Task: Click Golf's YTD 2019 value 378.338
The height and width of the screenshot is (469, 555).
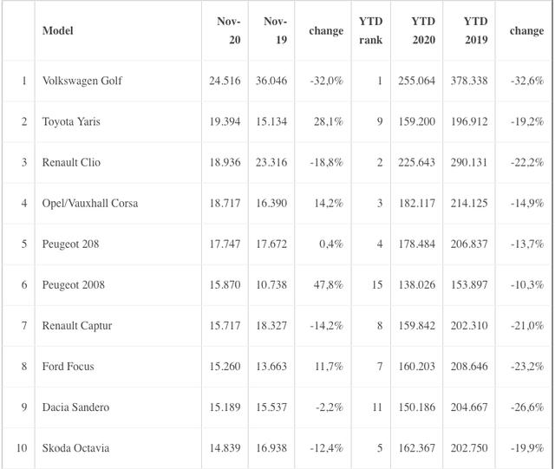Action: click(x=470, y=81)
